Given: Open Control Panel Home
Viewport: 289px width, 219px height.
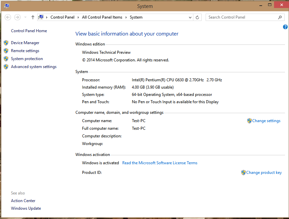Looking at the screenshot, I should tap(29, 31).
